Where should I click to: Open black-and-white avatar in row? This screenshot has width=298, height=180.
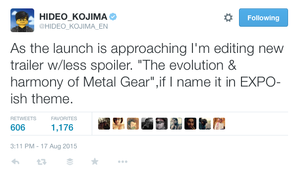(147, 124)
